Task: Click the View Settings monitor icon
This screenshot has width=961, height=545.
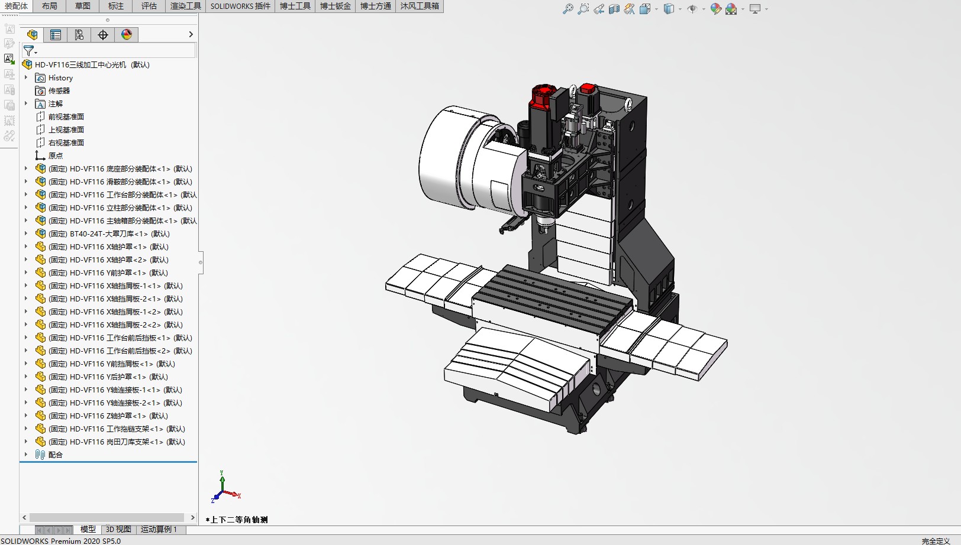Action: [755, 9]
